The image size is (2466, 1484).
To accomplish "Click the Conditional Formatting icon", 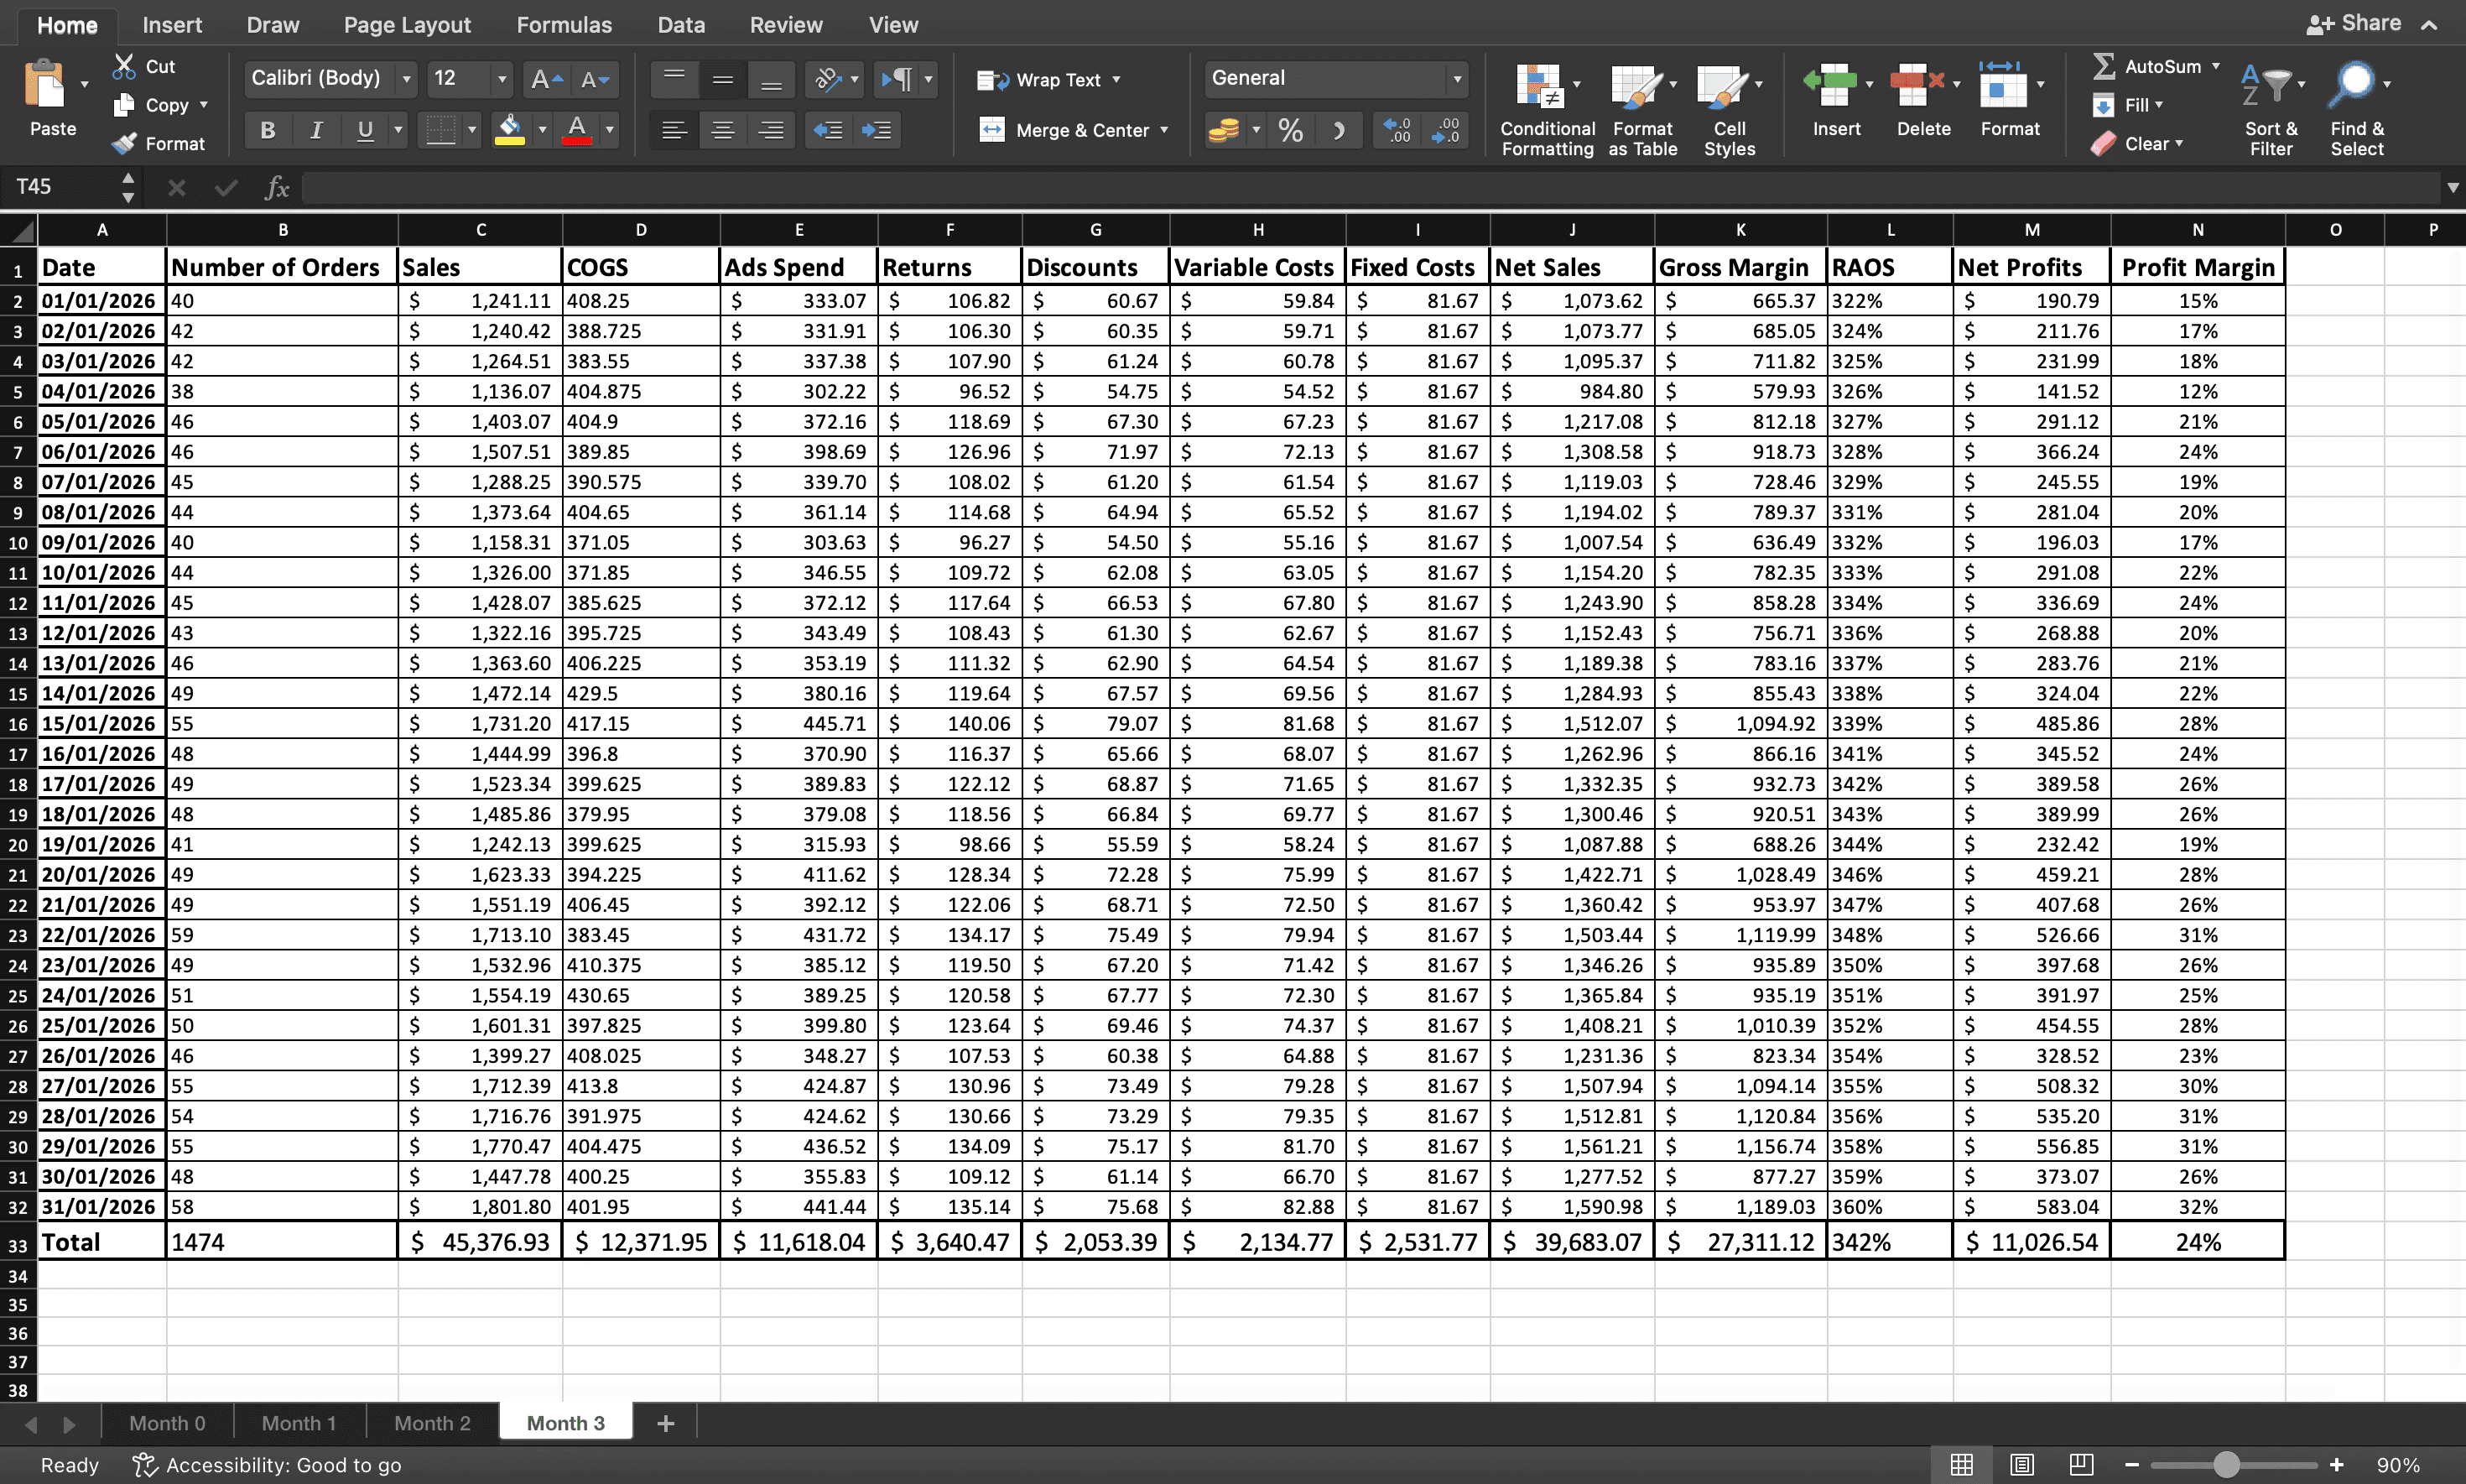I will coord(1540,87).
